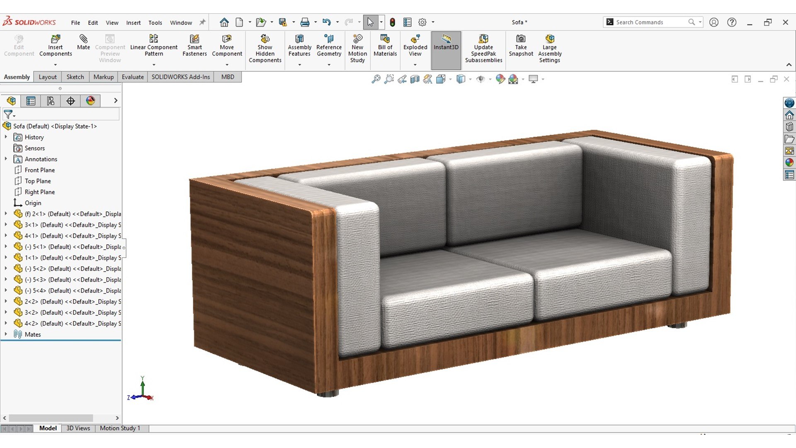796x448 pixels.
Task: Select Move Component tool
Action: click(227, 46)
